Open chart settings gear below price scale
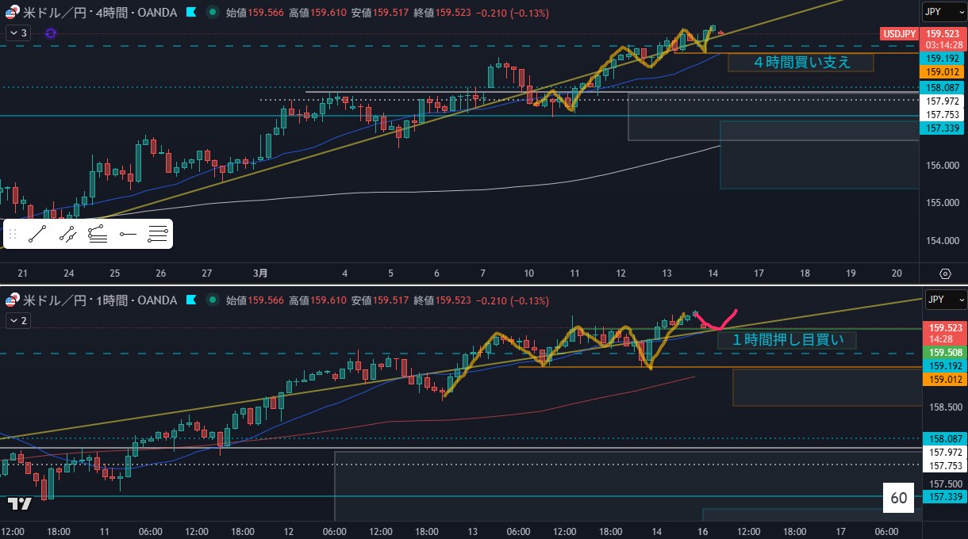Image resolution: width=968 pixels, height=539 pixels. point(944,273)
